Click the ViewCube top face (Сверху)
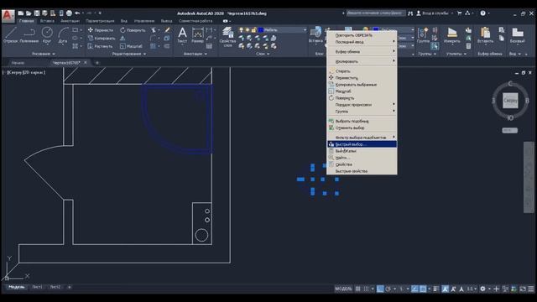 click(x=510, y=101)
